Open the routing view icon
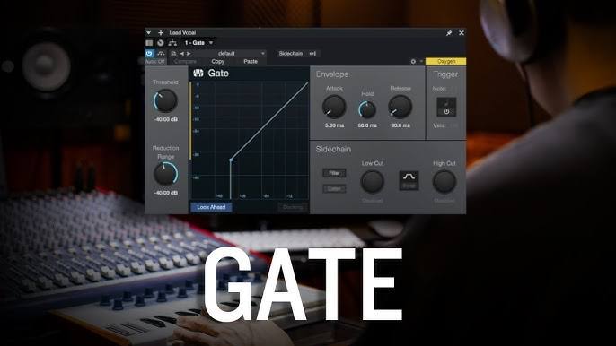The height and width of the screenshot is (346, 616). click(172, 43)
